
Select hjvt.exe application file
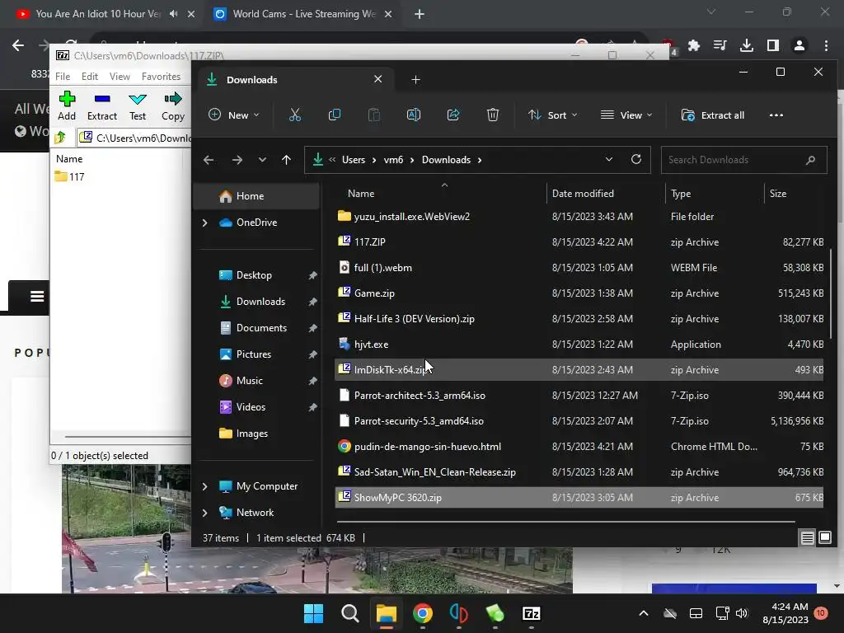(579, 345)
